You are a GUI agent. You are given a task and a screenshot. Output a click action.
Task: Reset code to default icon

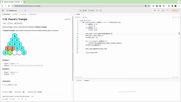(x=178, y=17)
